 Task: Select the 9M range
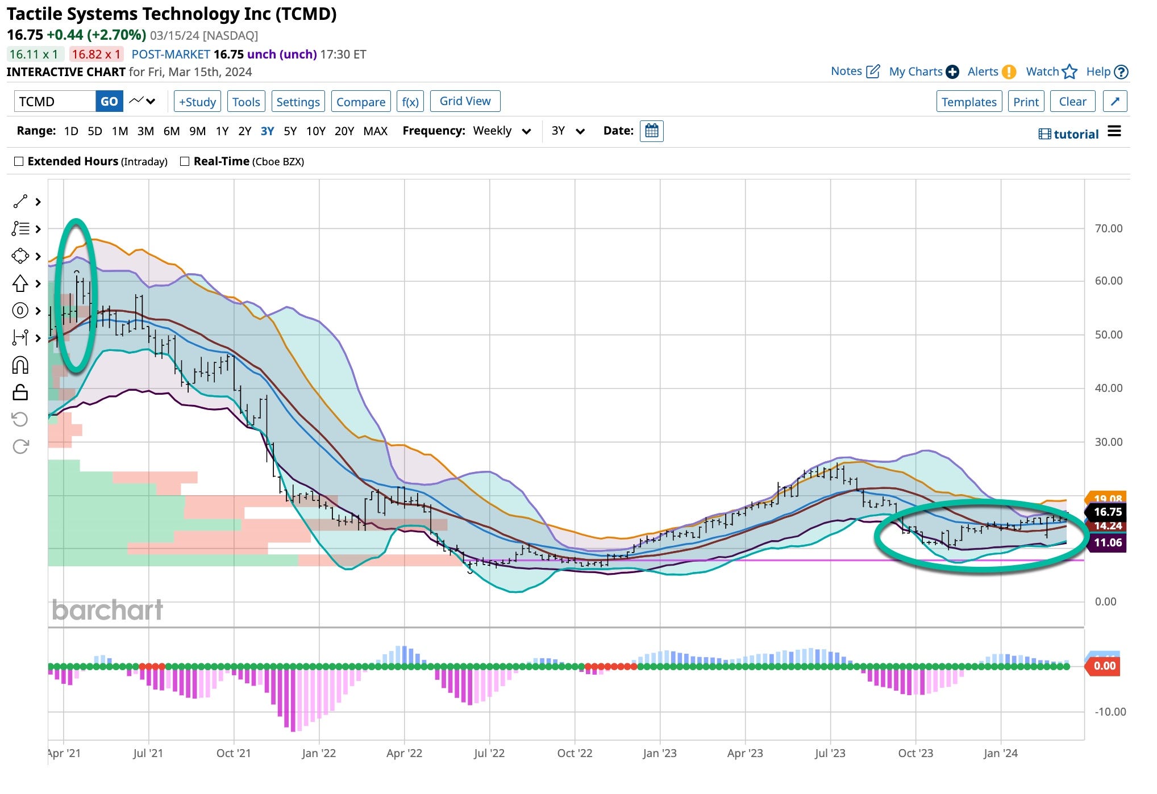pos(197,131)
